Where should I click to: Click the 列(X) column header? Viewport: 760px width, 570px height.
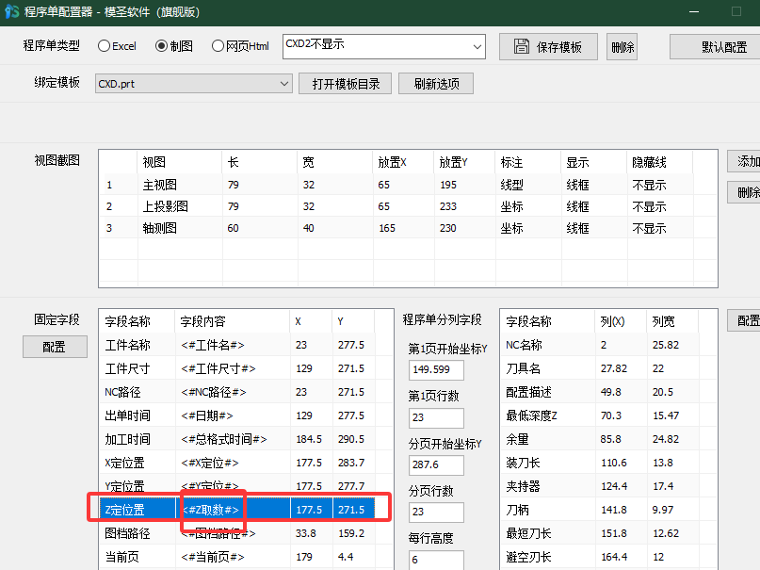click(x=621, y=321)
